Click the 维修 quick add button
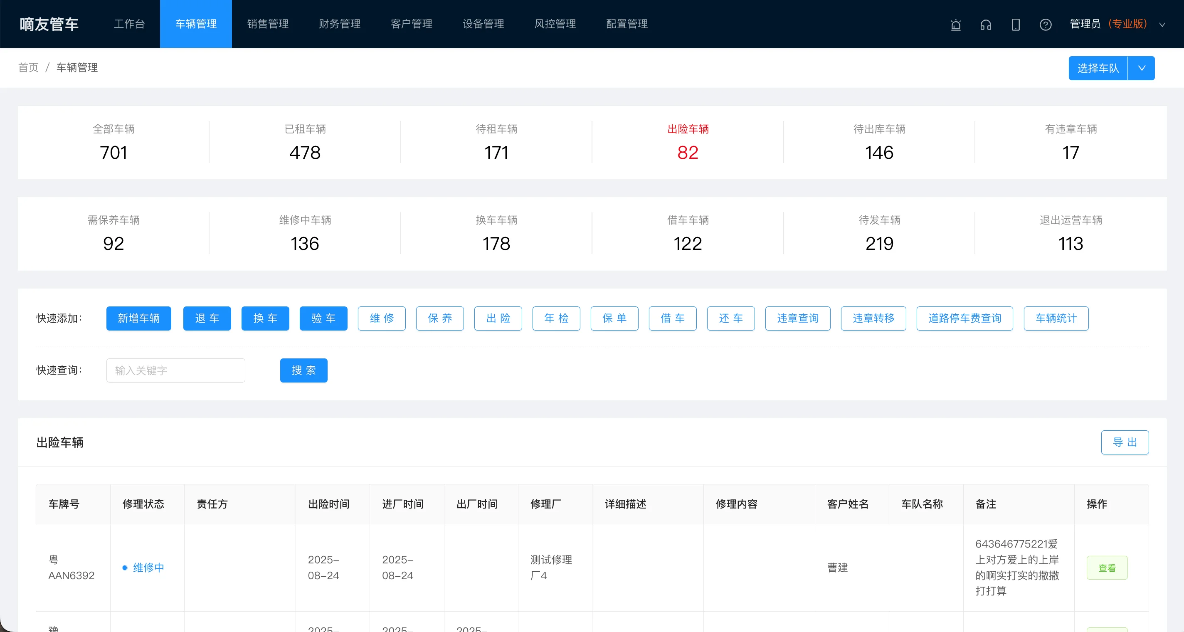Image resolution: width=1184 pixels, height=632 pixels. click(382, 318)
